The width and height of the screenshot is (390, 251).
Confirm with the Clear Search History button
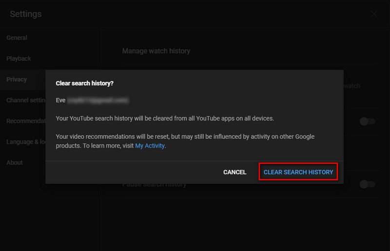tap(298, 172)
